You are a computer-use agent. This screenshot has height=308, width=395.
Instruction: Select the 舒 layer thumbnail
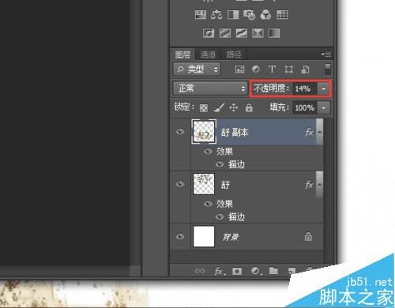pos(204,184)
